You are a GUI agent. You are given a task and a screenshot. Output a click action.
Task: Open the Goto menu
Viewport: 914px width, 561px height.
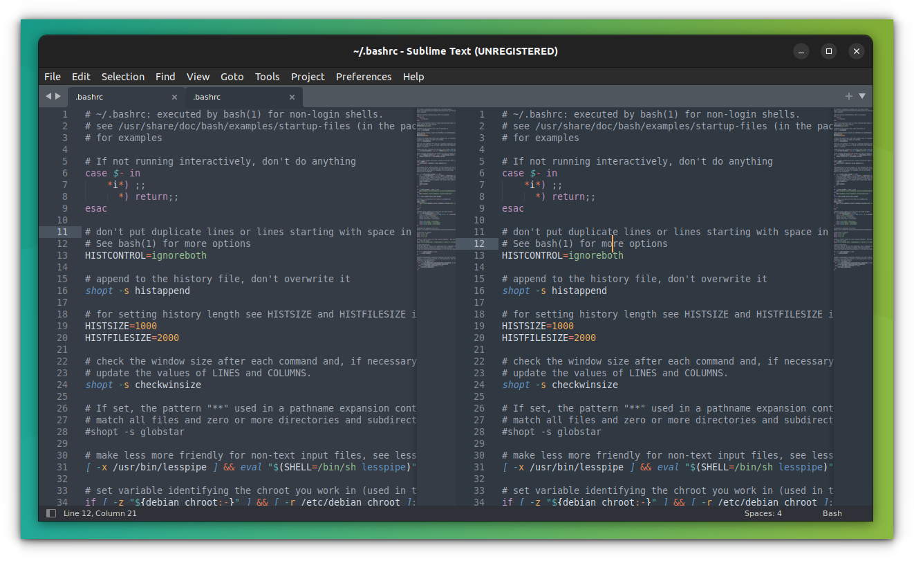tap(232, 77)
